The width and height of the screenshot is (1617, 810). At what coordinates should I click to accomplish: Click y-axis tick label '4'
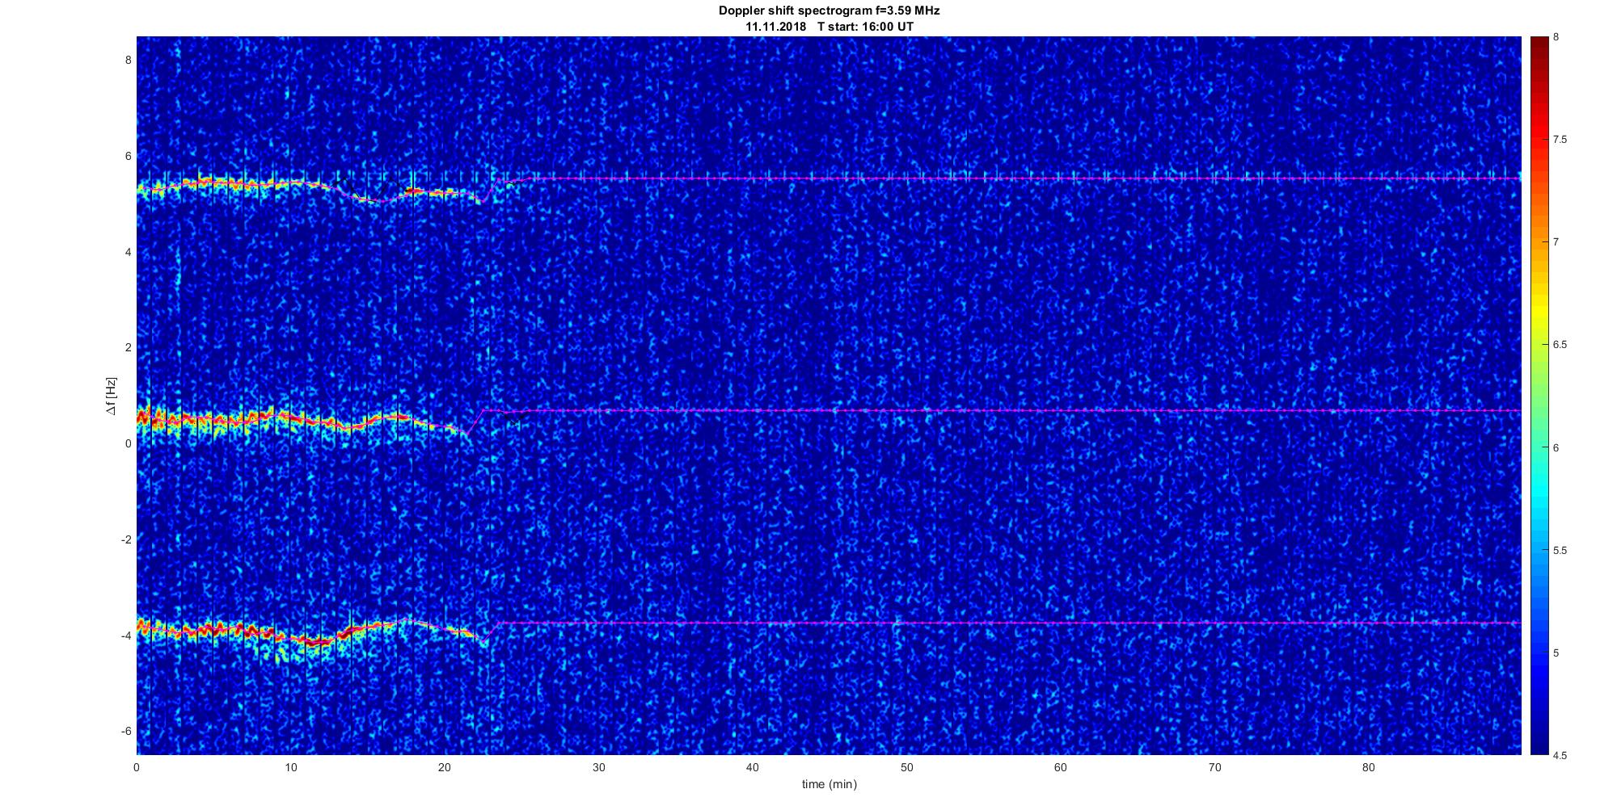click(128, 252)
